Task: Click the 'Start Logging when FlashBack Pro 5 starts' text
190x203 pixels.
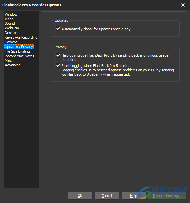Action: coord(95,66)
